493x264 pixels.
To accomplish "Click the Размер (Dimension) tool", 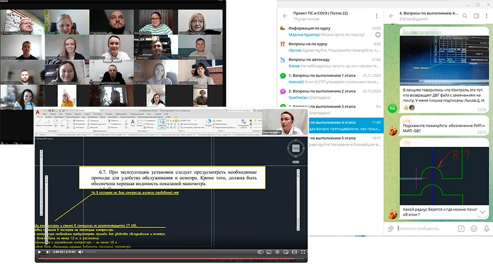I will [x=140, y=123].
